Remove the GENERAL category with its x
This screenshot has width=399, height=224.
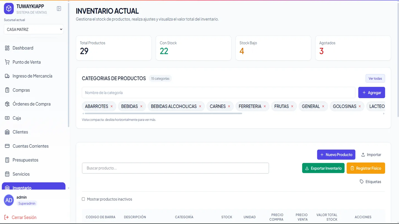(323, 106)
